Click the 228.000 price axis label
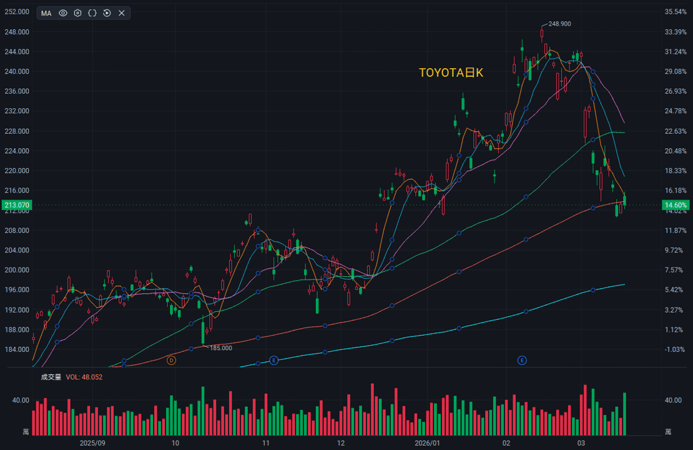The height and width of the screenshot is (450, 693). (17, 131)
